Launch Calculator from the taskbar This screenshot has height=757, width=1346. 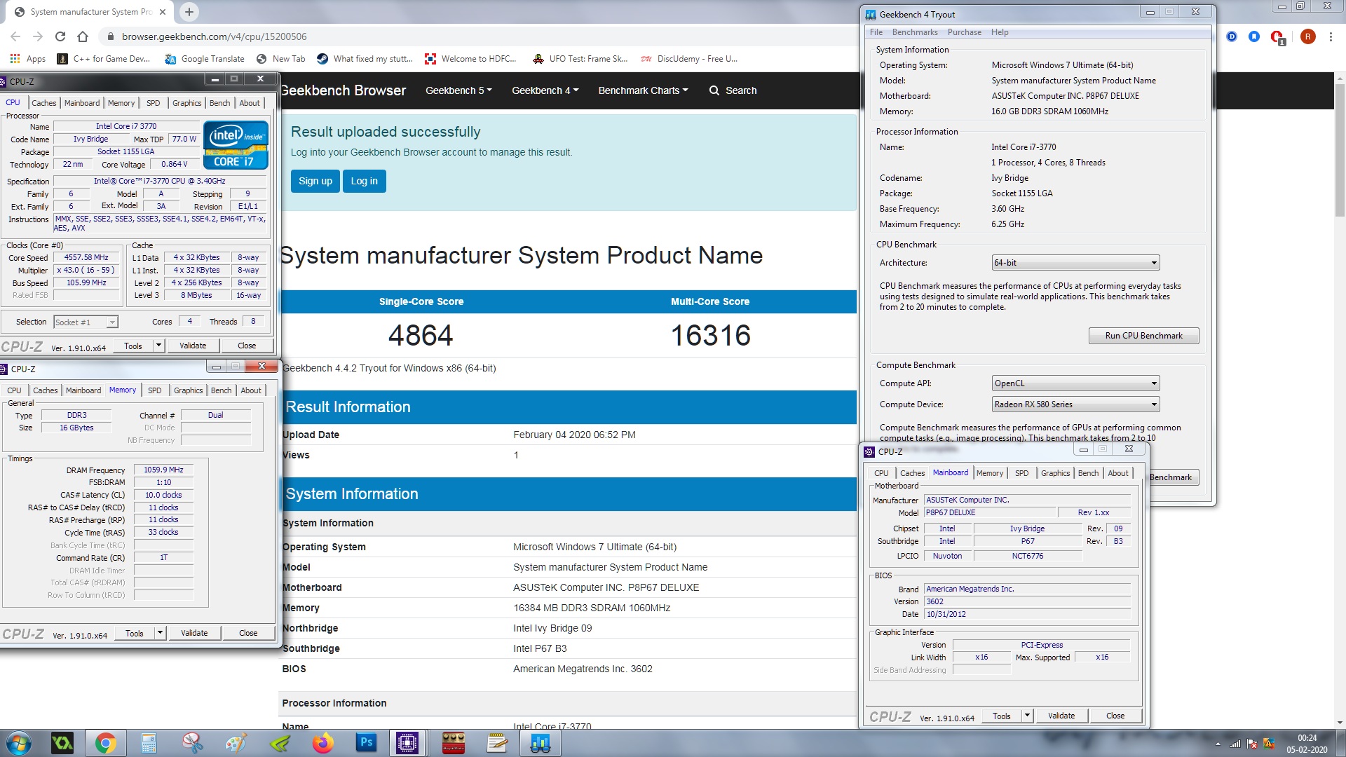[x=149, y=743]
